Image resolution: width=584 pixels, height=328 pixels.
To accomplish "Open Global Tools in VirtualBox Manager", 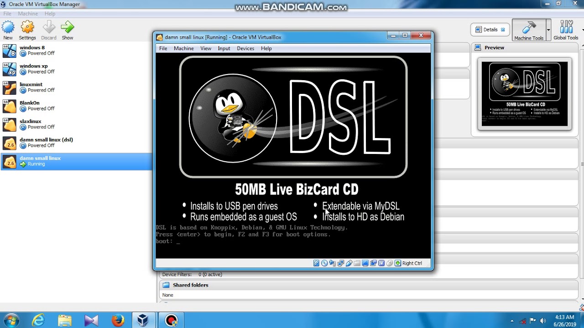I will coord(566,30).
